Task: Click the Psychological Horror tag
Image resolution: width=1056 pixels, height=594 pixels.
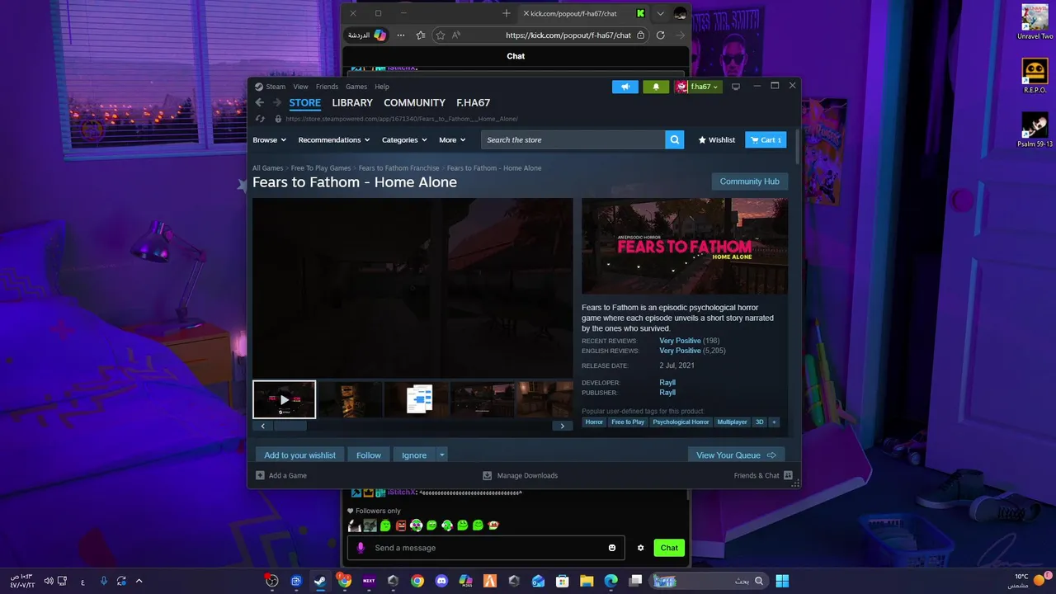Action: click(681, 422)
